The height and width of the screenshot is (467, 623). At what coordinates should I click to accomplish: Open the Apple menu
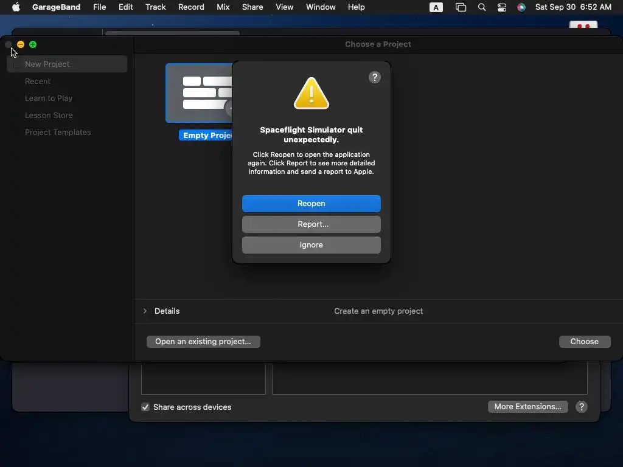coord(16,7)
